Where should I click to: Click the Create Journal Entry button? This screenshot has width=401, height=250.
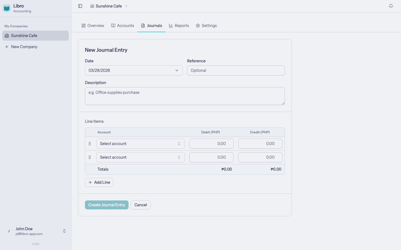[x=107, y=205]
